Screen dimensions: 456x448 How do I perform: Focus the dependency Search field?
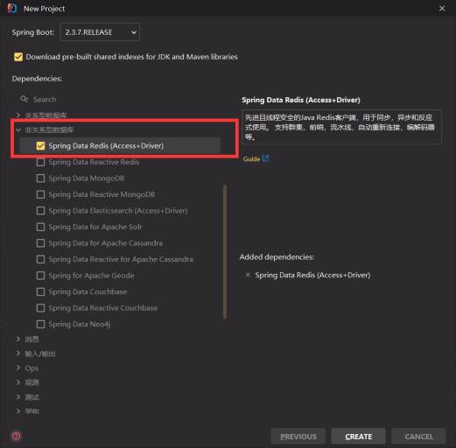[120, 99]
